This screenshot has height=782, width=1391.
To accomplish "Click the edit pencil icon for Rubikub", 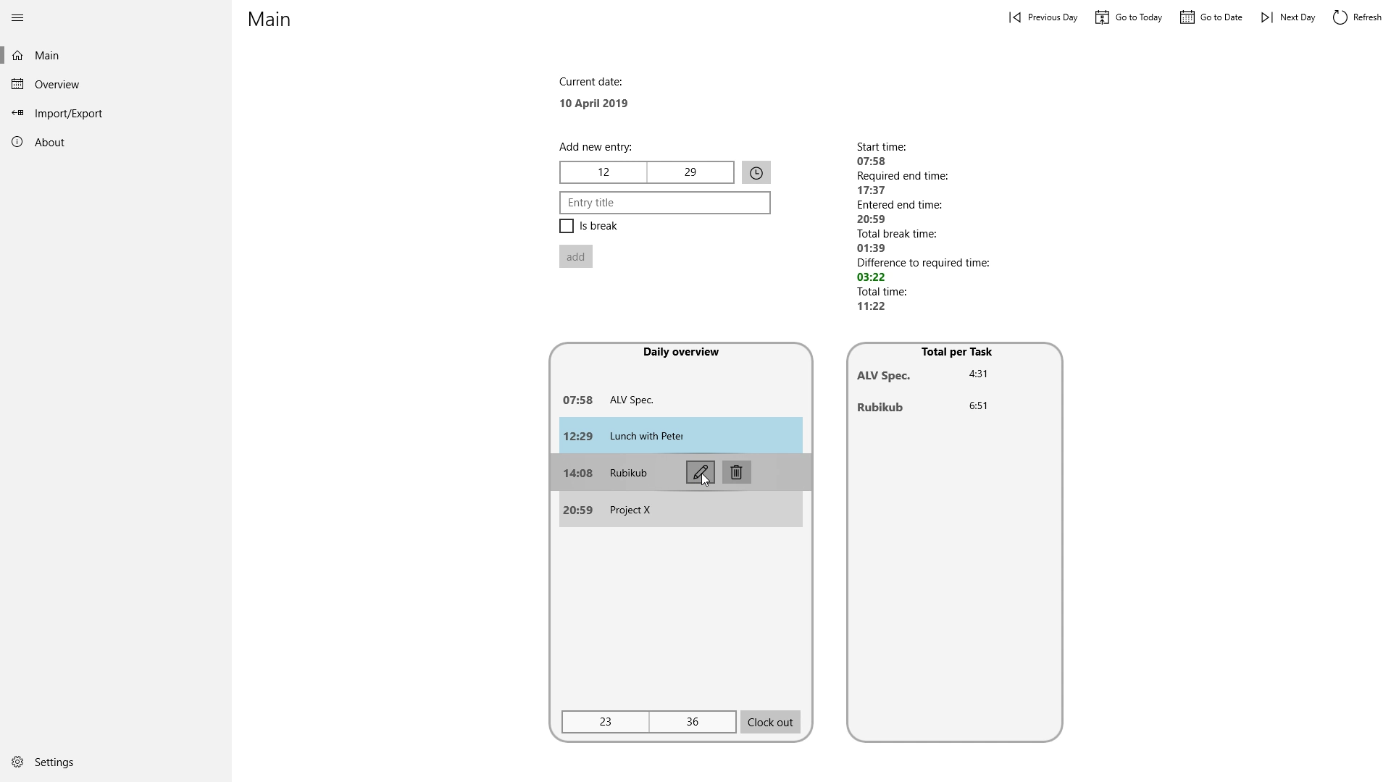I will [700, 472].
